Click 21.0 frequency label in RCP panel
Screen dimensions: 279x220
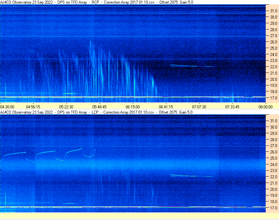coord(274,73)
